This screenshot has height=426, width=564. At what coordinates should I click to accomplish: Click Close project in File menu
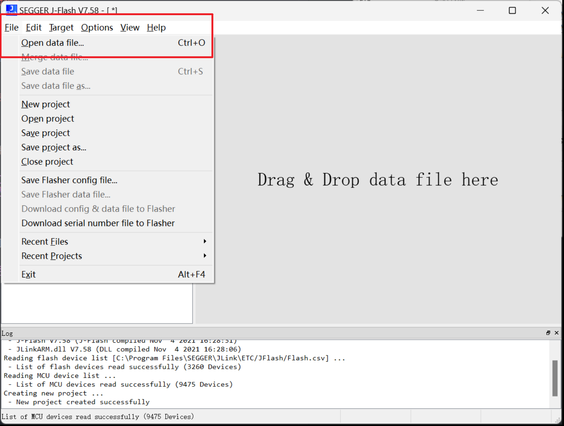(47, 162)
